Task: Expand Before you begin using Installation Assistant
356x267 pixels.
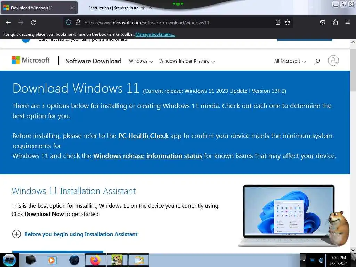Action: point(75,234)
